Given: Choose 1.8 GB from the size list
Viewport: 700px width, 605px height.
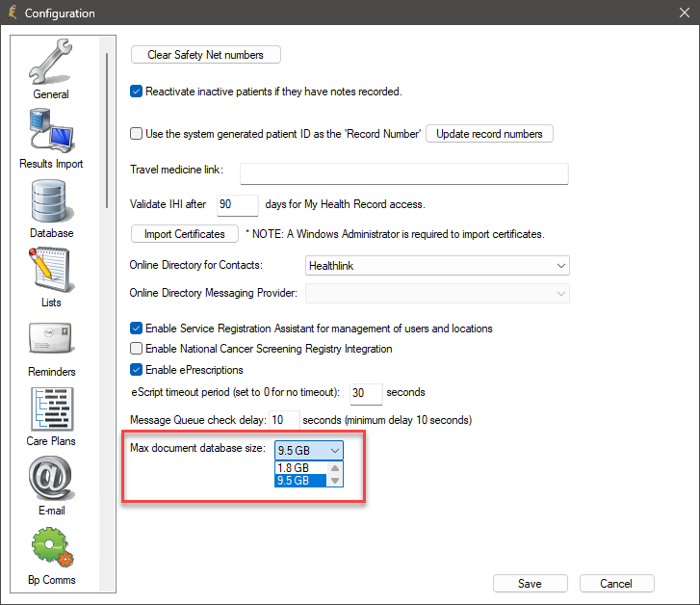Looking at the screenshot, I should (300, 468).
